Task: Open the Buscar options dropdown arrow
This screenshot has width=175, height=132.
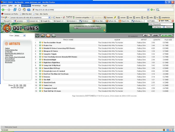Action: [62, 17]
